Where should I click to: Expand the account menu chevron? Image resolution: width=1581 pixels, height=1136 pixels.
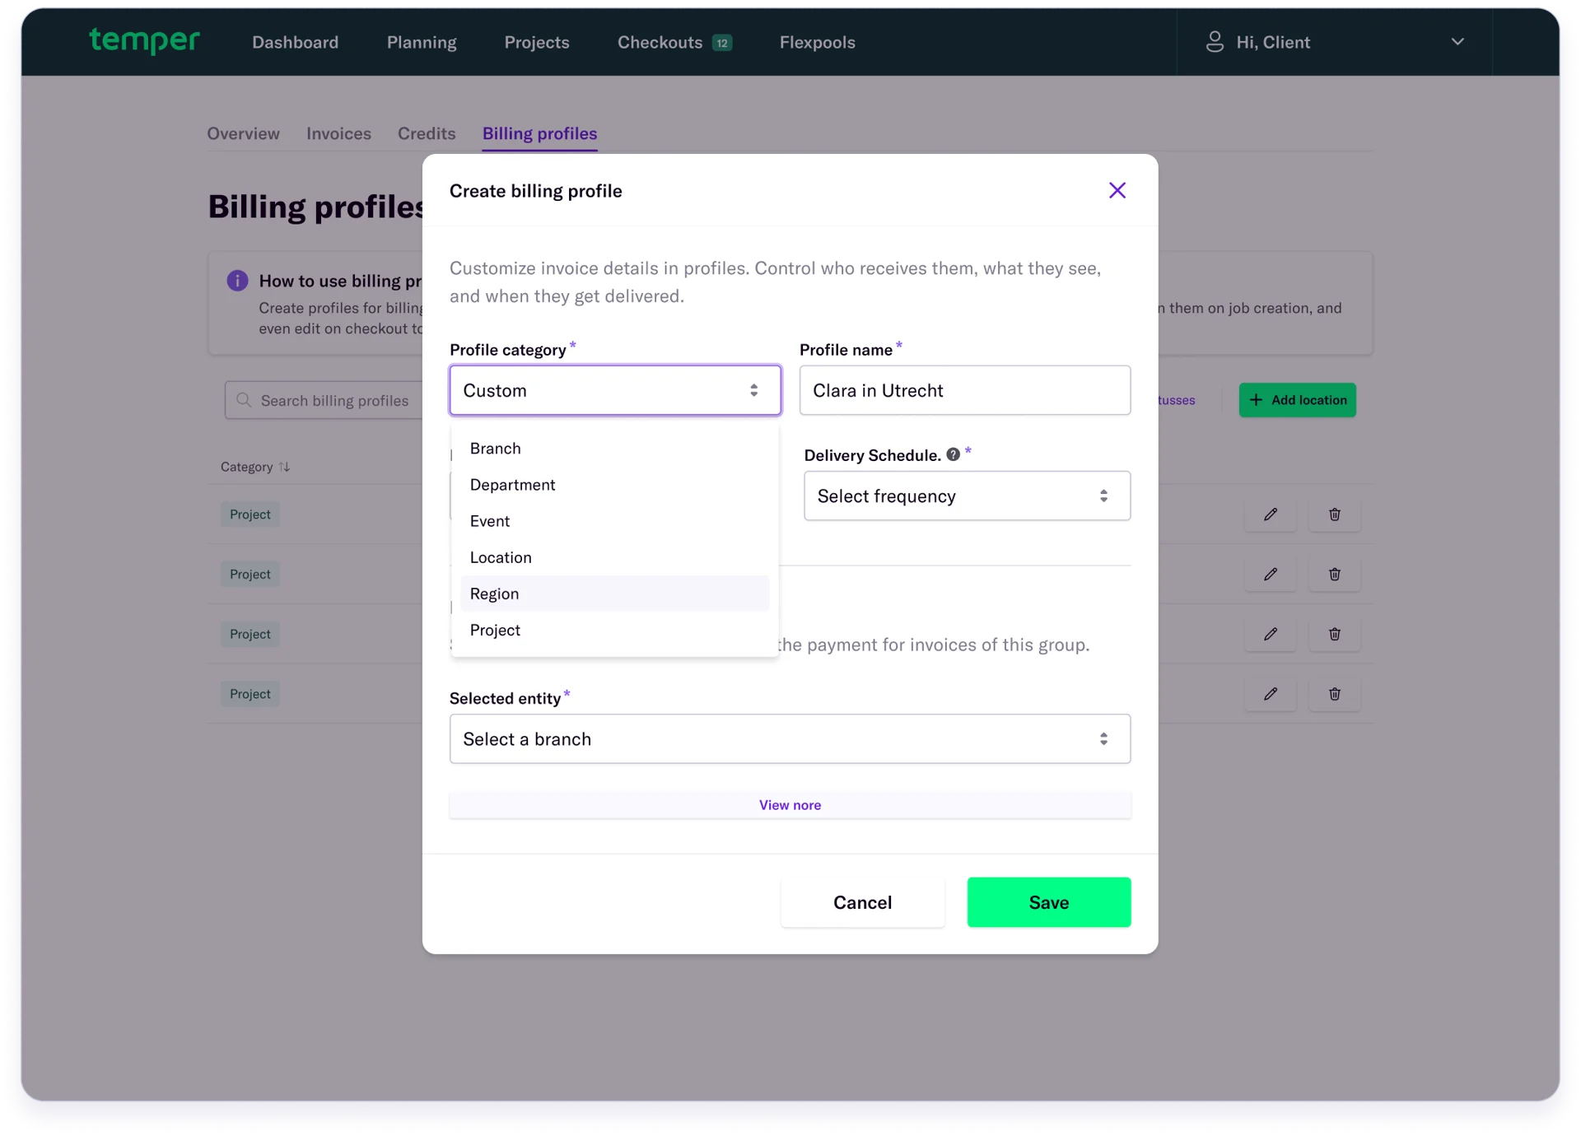1457,42
